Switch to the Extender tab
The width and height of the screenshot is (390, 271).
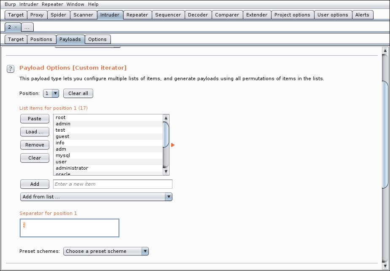[257, 15]
